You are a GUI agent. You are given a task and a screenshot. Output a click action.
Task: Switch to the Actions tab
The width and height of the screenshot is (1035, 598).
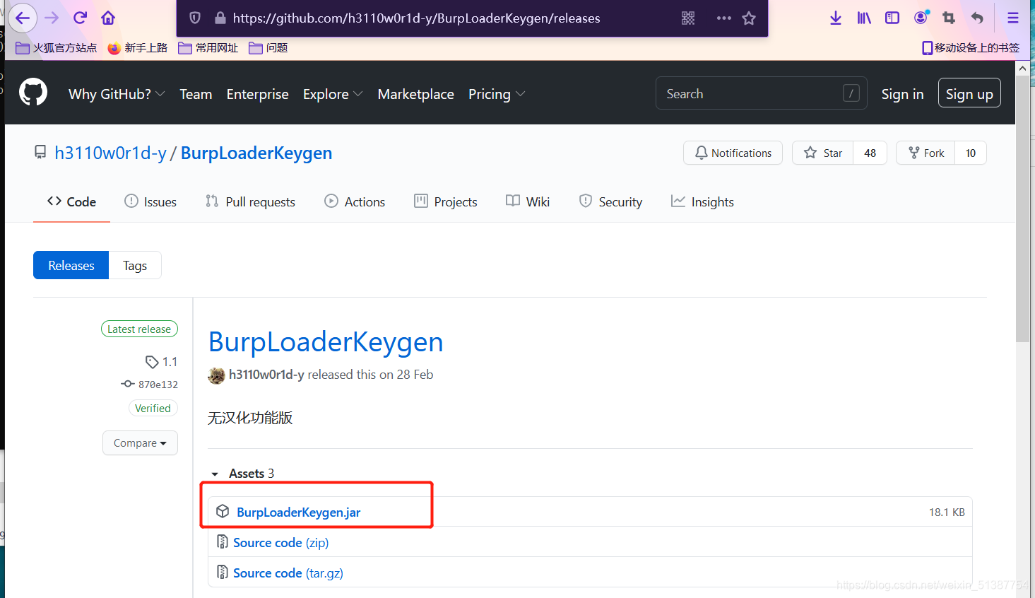pyautogui.click(x=355, y=201)
